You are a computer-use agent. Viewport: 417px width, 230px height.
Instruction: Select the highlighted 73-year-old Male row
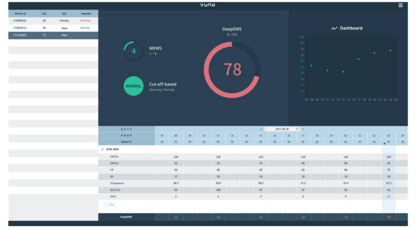click(53, 35)
